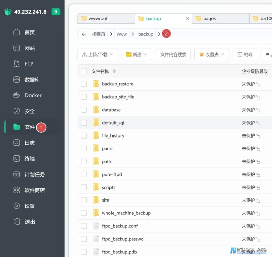Click the 终端 toolbar button
272x257 pixels.
point(245,54)
